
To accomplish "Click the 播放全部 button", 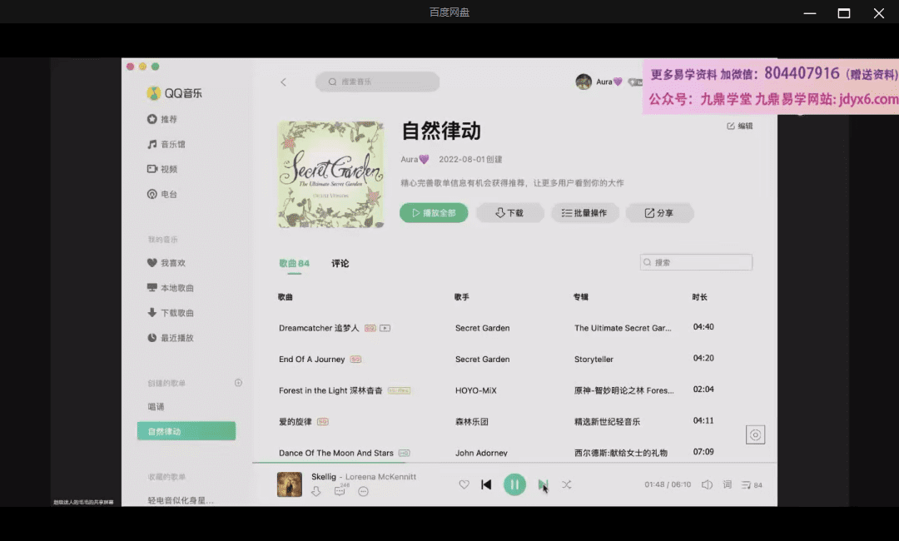I will [434, 213].
